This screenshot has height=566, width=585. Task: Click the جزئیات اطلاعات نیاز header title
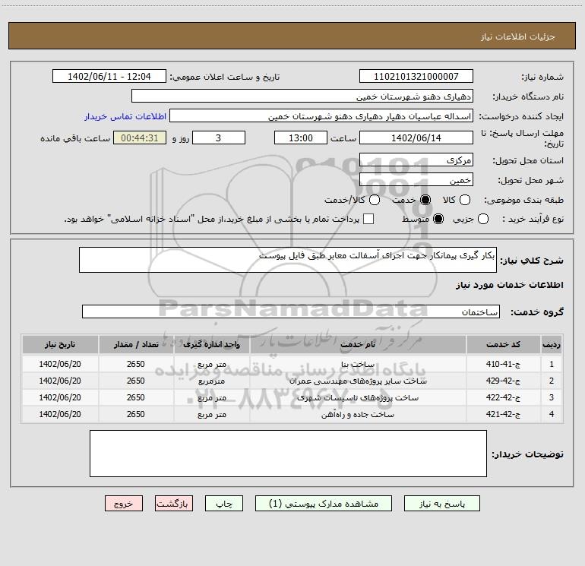click(518, 36)
